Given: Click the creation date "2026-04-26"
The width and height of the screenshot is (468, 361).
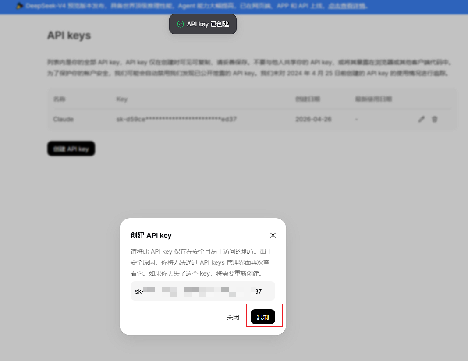Looking at the screenshot, I should point(313,119).
